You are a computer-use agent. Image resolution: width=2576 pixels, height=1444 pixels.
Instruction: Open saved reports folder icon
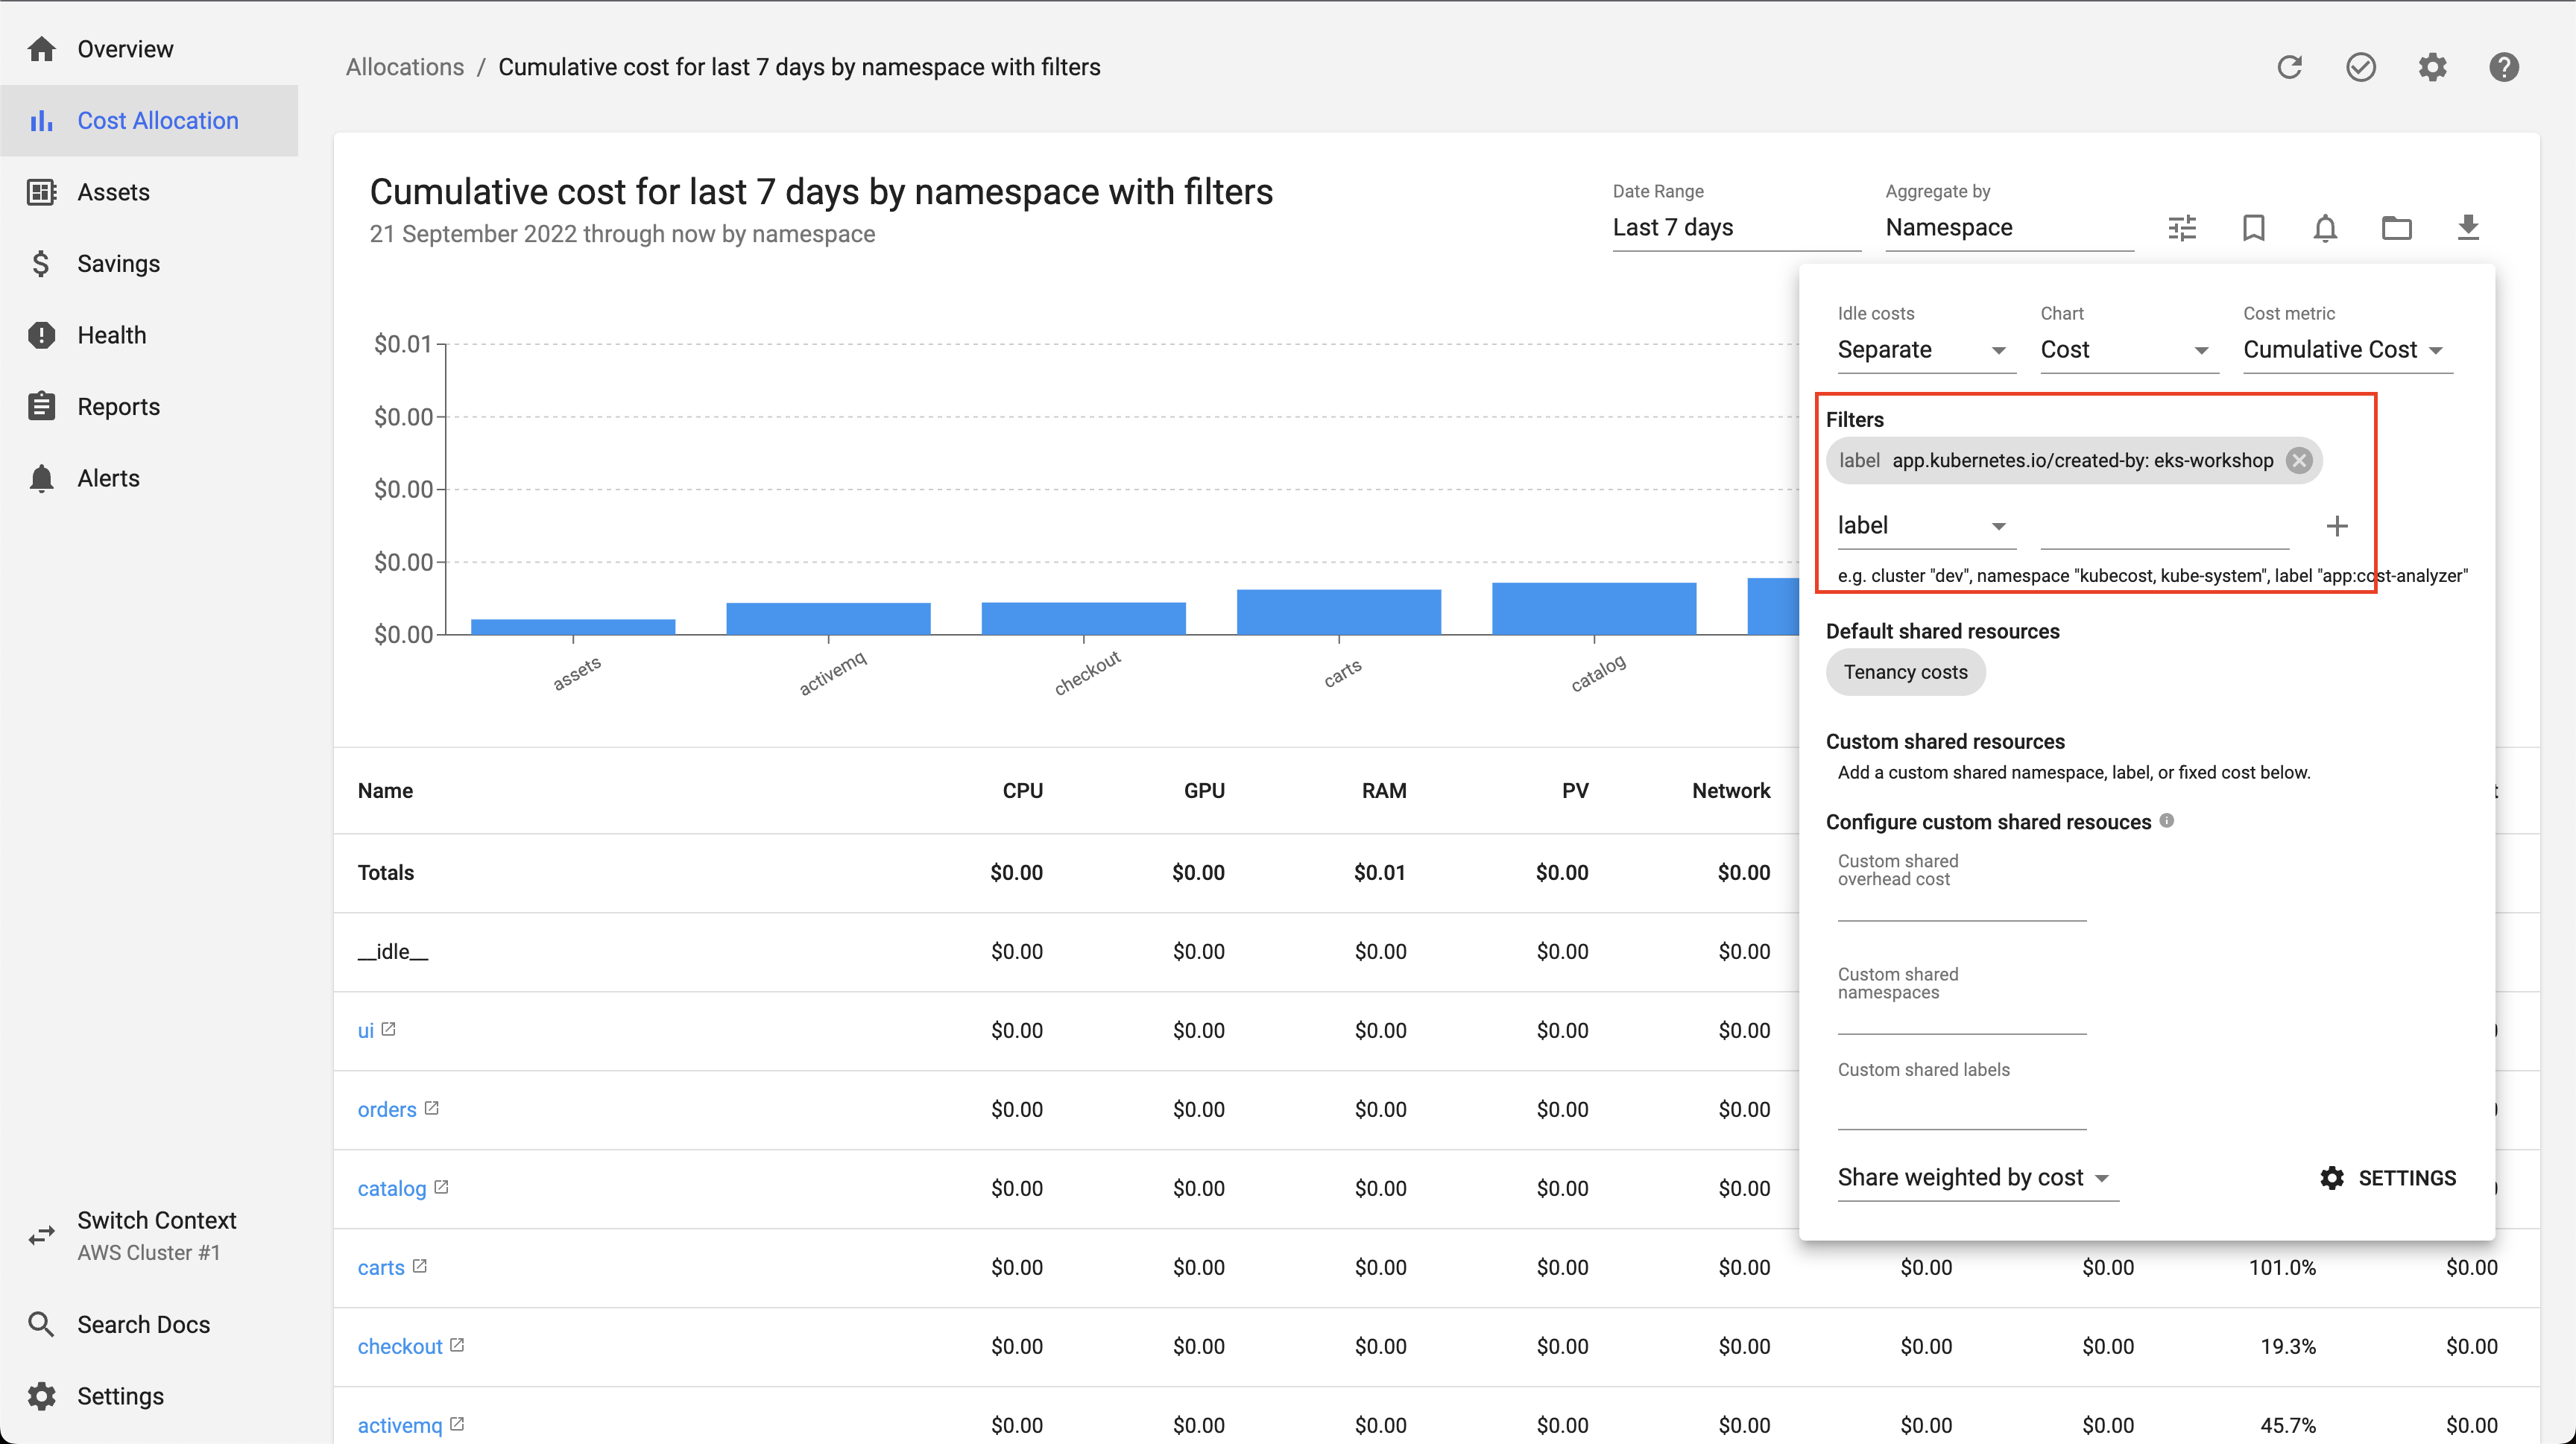coord(2396,228)
